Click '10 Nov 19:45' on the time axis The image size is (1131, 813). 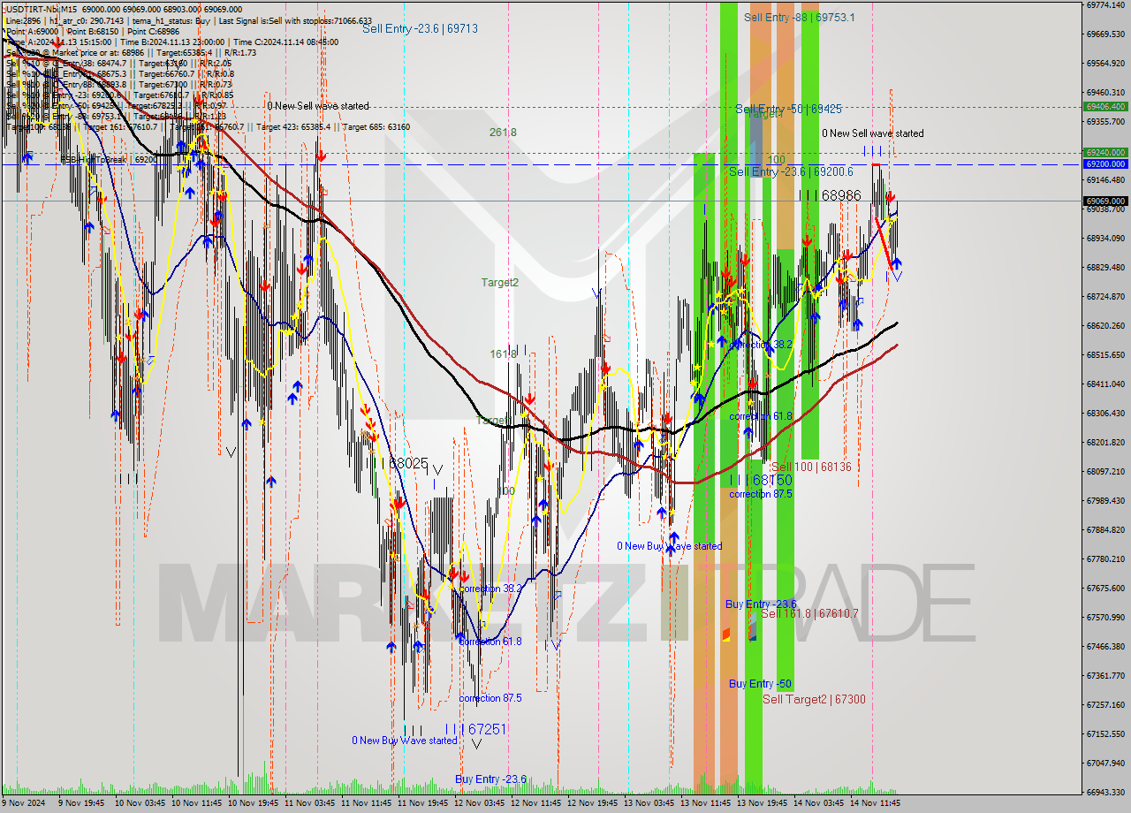252,804
